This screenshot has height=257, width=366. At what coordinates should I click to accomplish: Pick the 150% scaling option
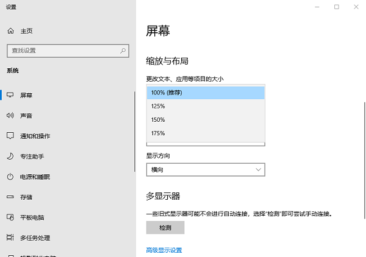click(x=206, y=119)
